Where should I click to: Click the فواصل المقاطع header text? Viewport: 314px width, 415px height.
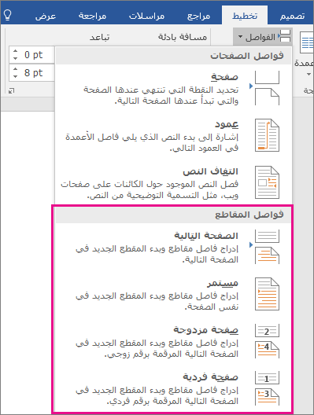(249, 215)
